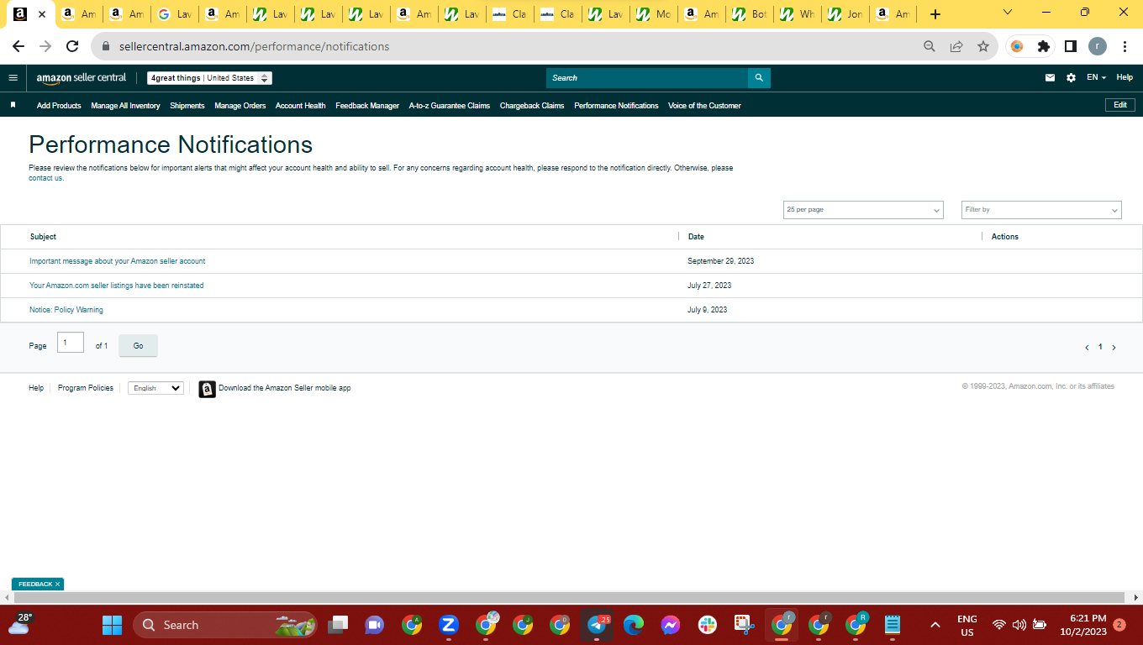The image size is (1143, 645).
Task: Open the 25 per page dropdown
Action: point(863,210)
